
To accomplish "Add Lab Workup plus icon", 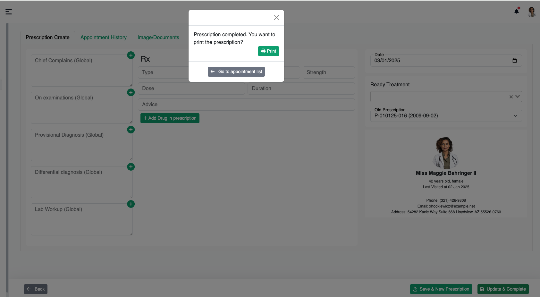I will click(131, 204).
